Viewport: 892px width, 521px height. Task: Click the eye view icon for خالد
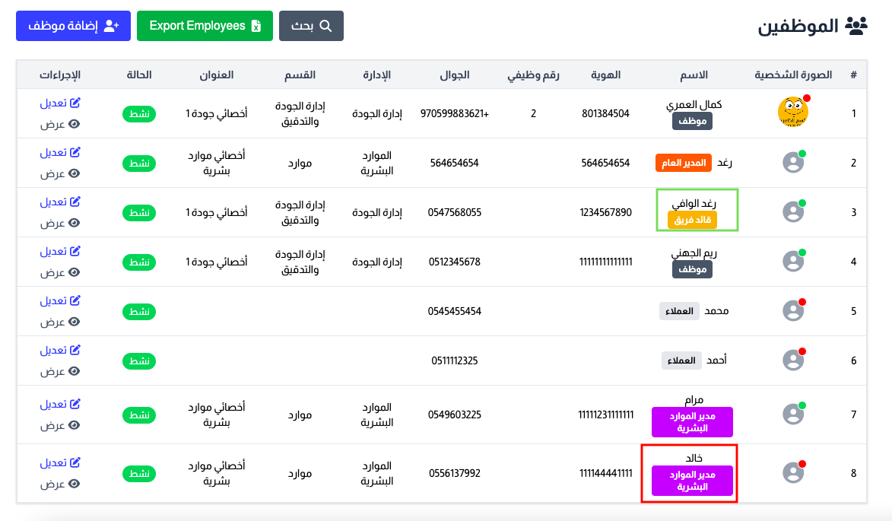[75, 484]
